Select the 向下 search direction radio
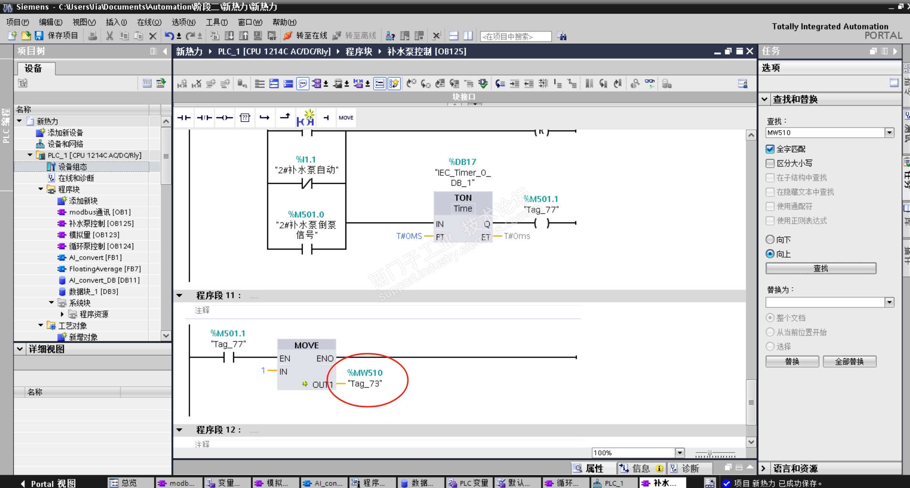910x488 pixels. 770,239
